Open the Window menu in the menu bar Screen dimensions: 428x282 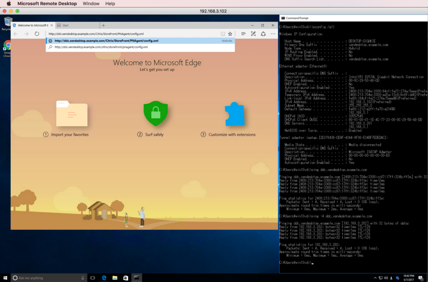click(x=91, y=3)
